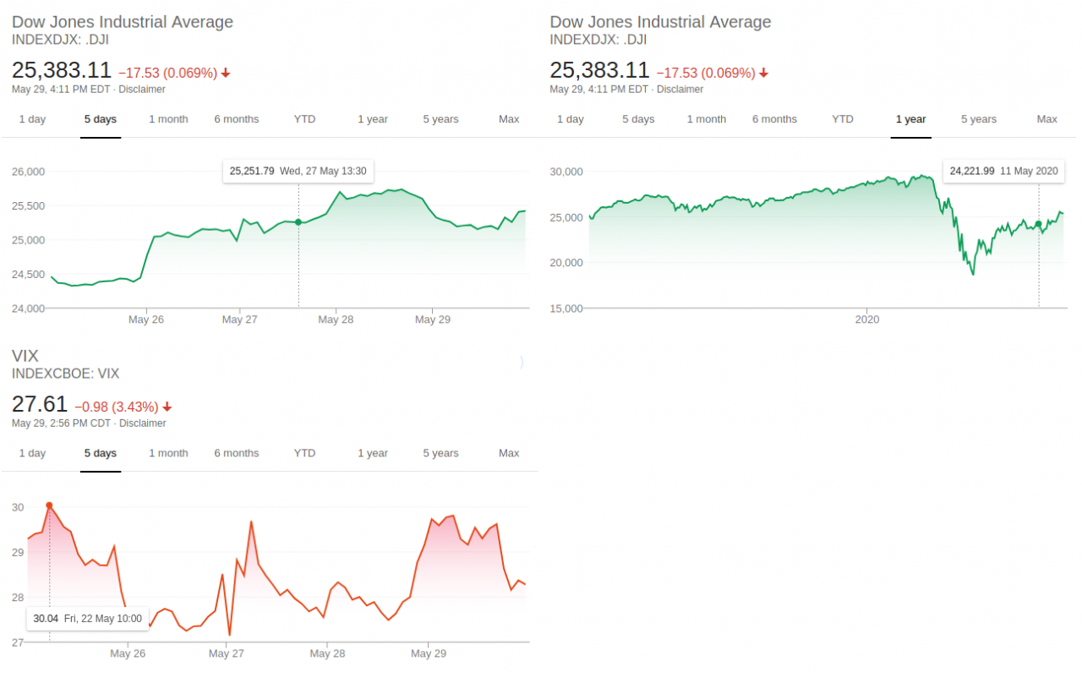Select "YTD" on the Dow 5-day chart

304,119
